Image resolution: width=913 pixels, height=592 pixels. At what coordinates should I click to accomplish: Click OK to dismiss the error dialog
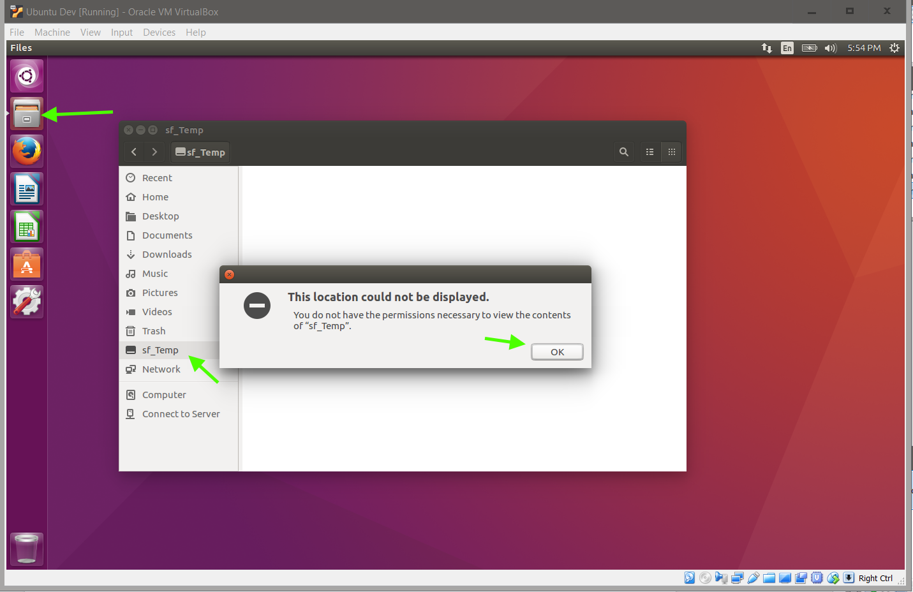557,352
